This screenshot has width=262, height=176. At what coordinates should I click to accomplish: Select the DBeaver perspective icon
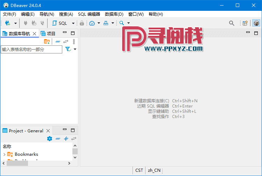(x=256, y=23)
